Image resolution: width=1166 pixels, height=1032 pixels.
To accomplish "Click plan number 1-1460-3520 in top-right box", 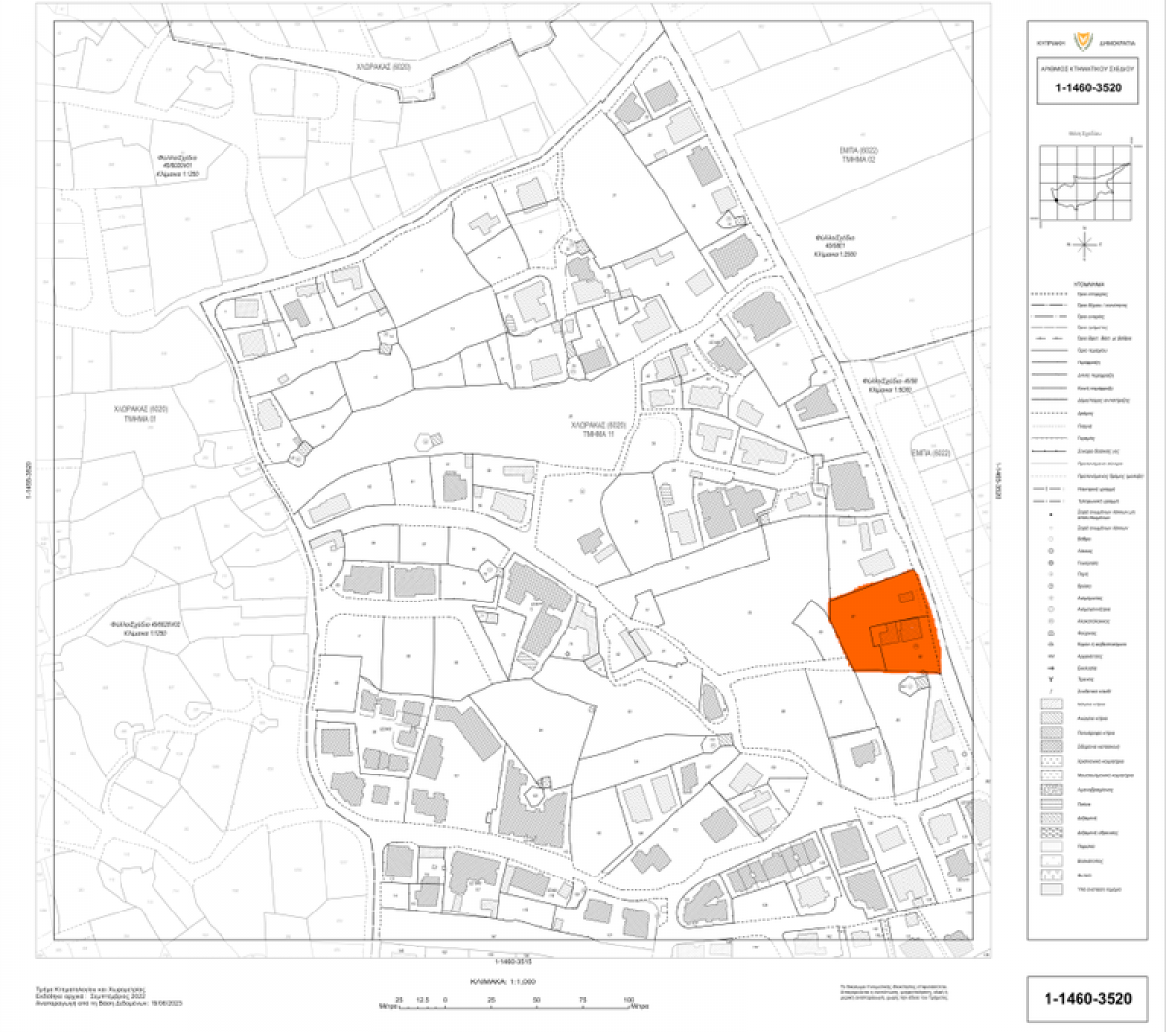I will pos(1087,88).
